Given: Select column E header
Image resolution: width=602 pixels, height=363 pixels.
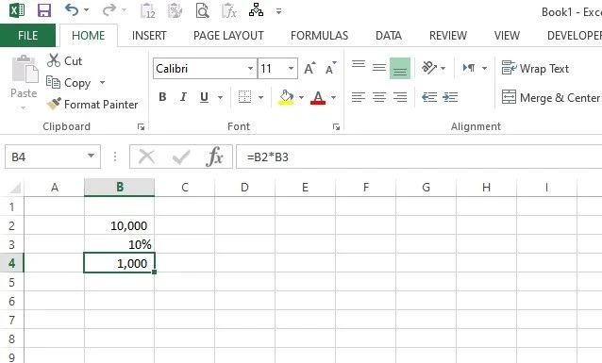Looking at the screenshot, I should 305,188.
